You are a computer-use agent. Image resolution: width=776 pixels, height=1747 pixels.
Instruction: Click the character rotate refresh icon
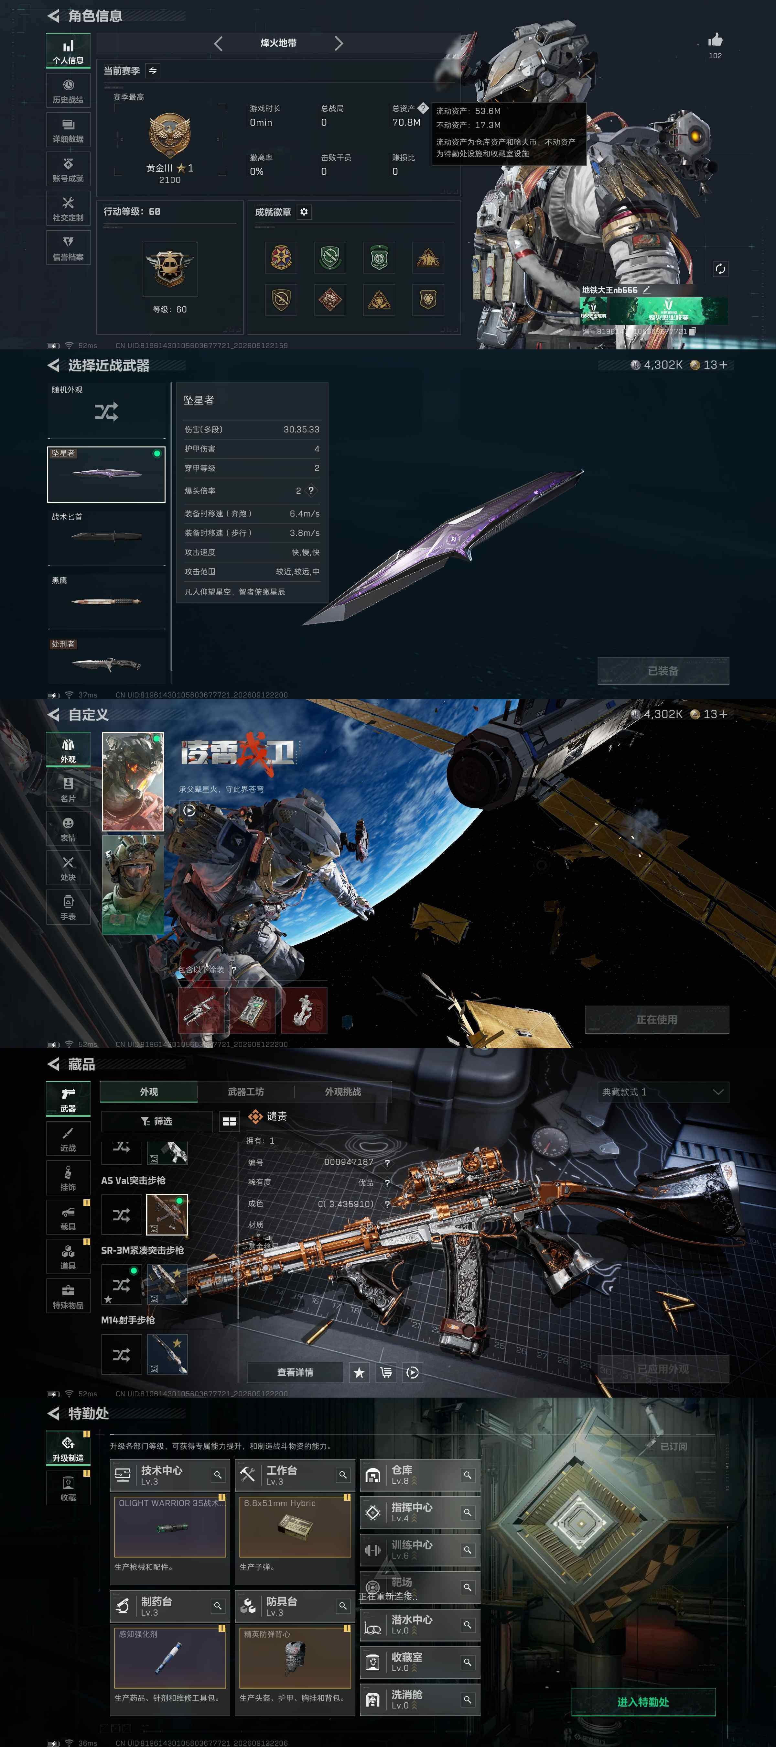(x=720, y=269)
